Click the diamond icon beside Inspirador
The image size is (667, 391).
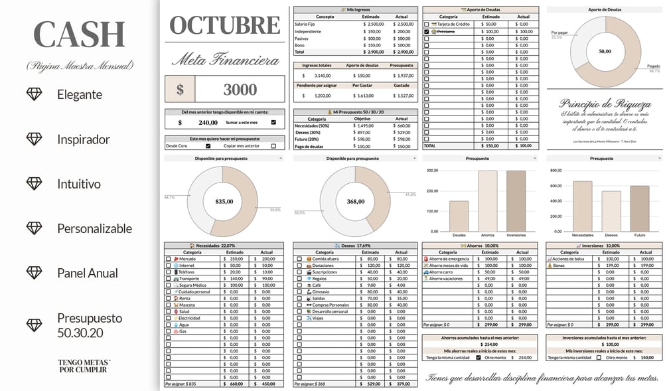click(x=34, y=139)
